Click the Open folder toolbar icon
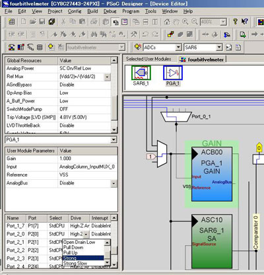 pos(33,22)
